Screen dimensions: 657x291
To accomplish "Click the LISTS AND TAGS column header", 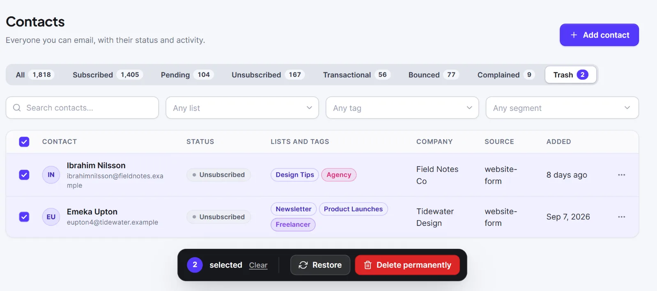I will (300, 142).
